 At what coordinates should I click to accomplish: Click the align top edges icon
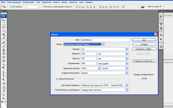point(77,7)
